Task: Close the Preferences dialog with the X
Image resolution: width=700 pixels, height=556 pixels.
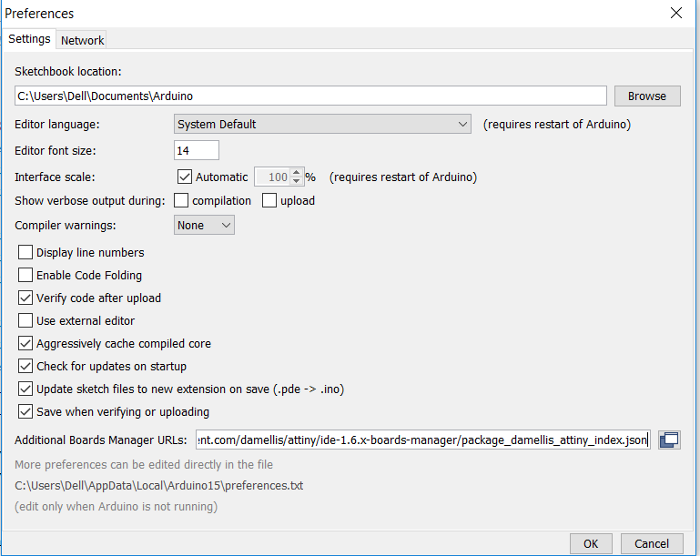Action: point(676,13)
